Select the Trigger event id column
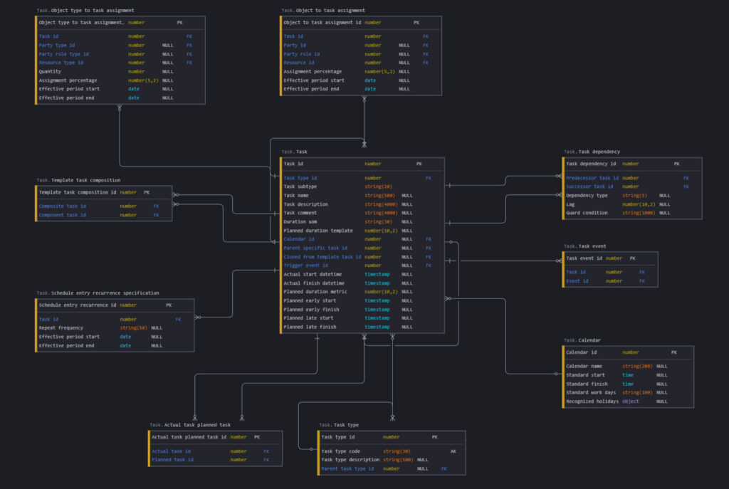Viewport: 729px width, 489px height. point(306,265)
